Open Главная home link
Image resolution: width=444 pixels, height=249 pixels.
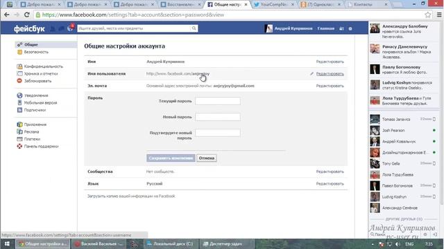tap(325, 28)
